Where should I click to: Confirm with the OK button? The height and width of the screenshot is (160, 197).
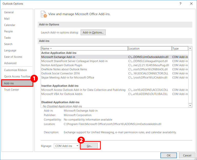[169, 155]
